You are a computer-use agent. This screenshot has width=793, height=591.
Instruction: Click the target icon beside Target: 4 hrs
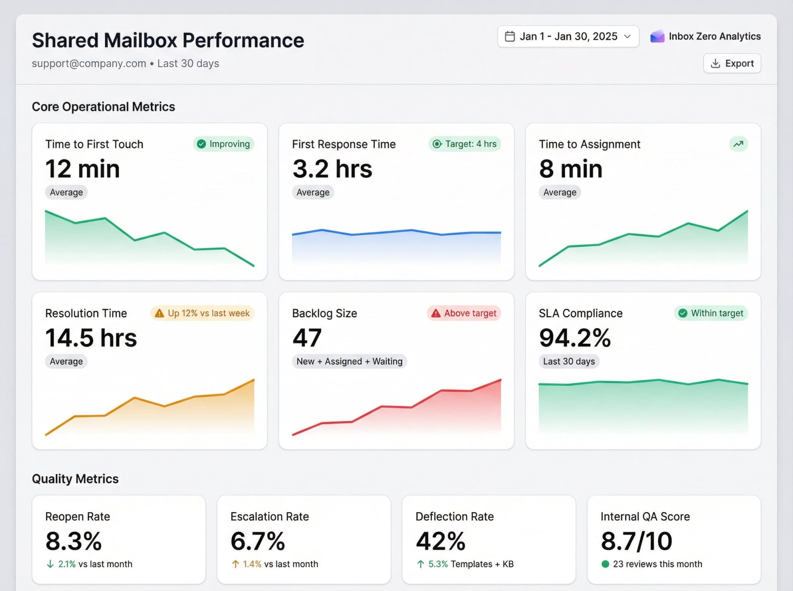(437, 144)
